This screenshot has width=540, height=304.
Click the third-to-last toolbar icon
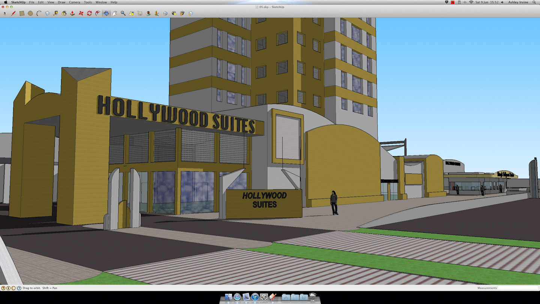(x=174, y=13)
